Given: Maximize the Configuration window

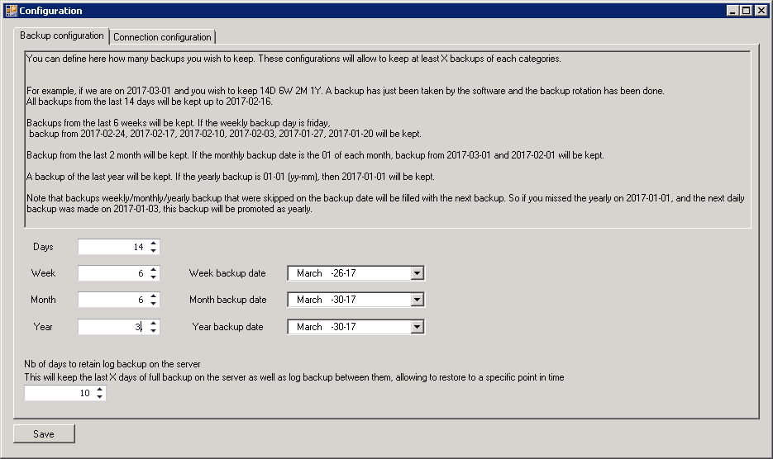Looking at the screenshot, I should [x=747, y=11].
